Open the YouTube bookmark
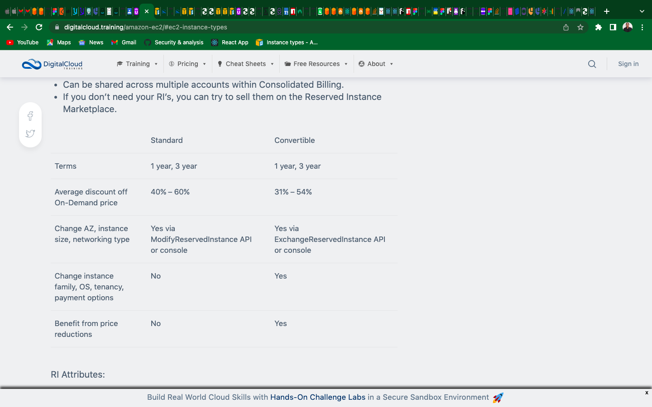Screen dimensions: 652x407 [23, 43]
